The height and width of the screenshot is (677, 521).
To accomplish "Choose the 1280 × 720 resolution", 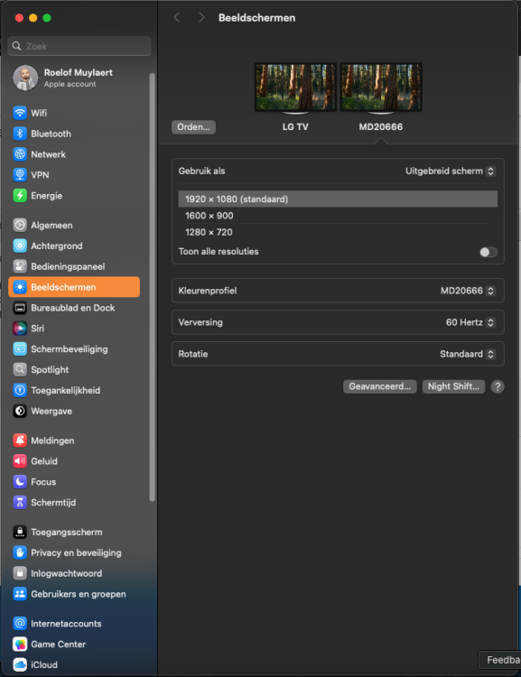I will pyautogui.click(x=338, y=232).
